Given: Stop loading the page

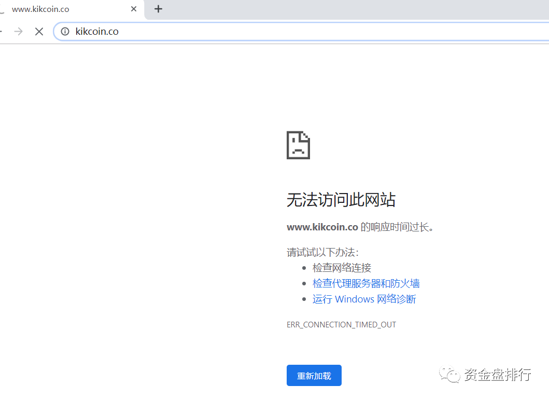Looking at the screenshot, I should click(x=39, y=32).
